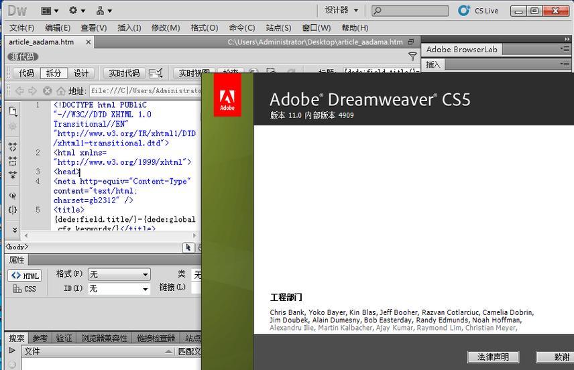574x370 pixels.
Task: Open the Insert (插入) menu
Action: (x=129, y=27)
